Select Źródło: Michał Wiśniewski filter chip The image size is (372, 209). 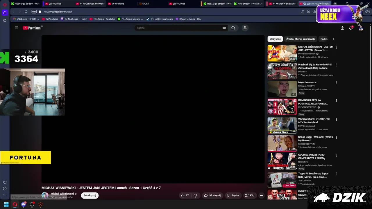click(x=301, y=39)
